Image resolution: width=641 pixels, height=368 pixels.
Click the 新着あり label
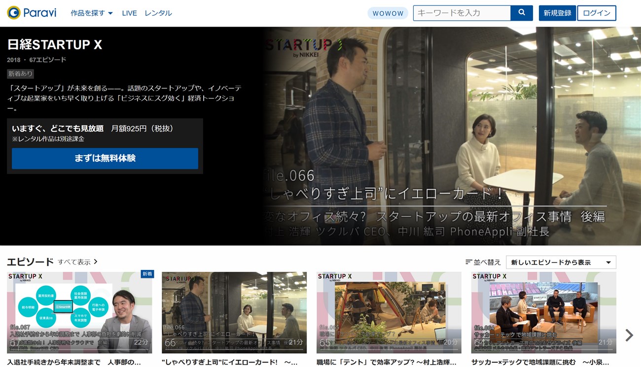point(20,74)
